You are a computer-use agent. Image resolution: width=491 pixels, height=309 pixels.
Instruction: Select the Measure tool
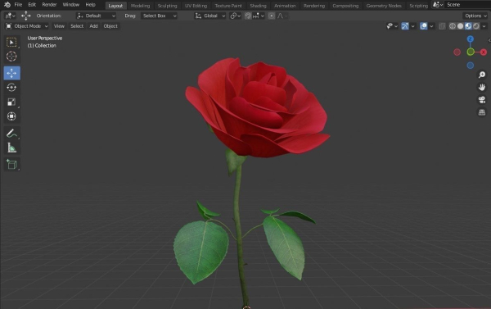pos(11,148)
